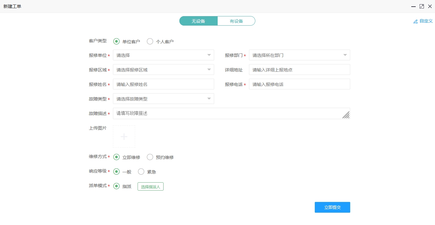The image size is (435, 225).
Task: Switch to the 无设备 tab
Action: [x=198, y=21]
